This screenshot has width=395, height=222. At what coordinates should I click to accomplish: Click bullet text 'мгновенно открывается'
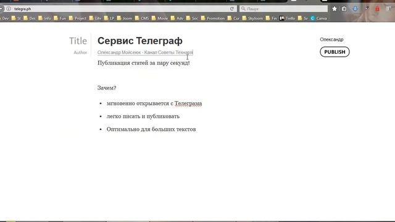coord(138,104)
